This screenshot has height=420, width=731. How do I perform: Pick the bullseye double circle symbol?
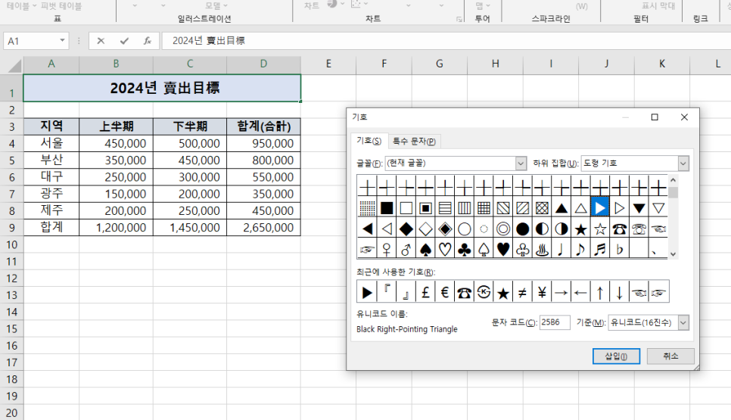(503, 229)
